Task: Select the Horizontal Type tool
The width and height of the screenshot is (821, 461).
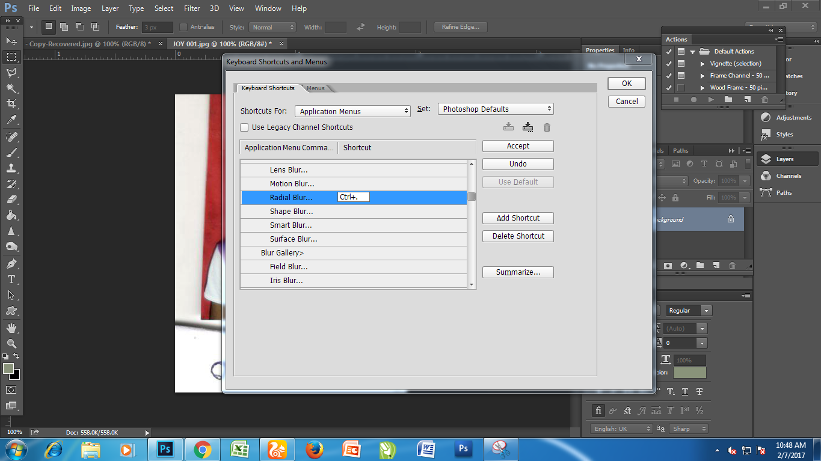Action: click(x=11, y=279)
